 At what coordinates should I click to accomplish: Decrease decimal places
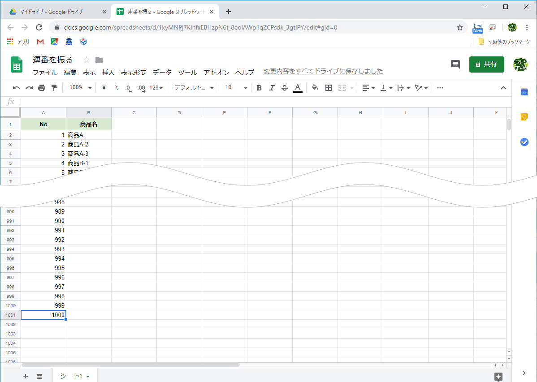click(129, 88)
